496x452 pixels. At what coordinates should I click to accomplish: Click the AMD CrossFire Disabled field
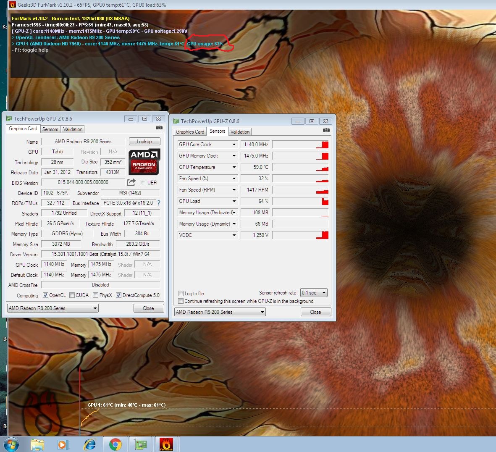[101, 285]
